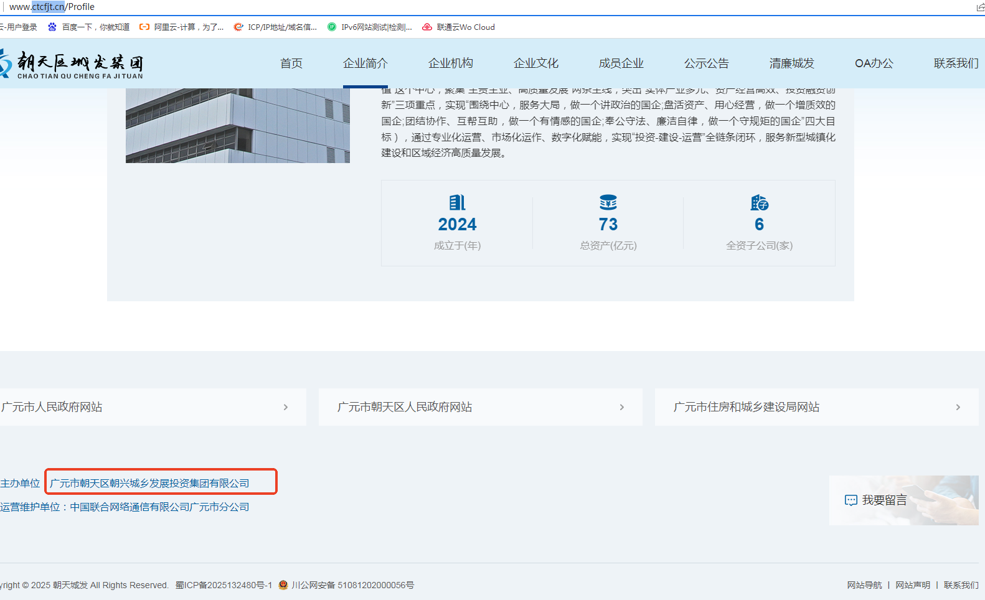Open 网站导航 in the footer
The height and width of the screenshot is (600, 985).
coord(865,585)
